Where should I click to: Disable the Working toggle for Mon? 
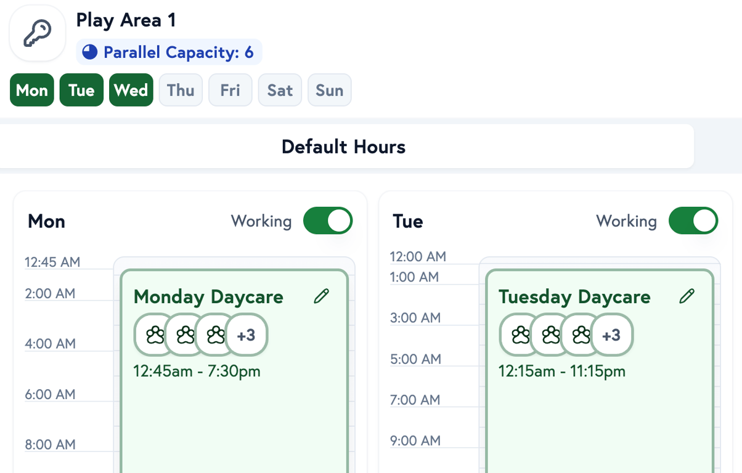[x=327, y=221]
